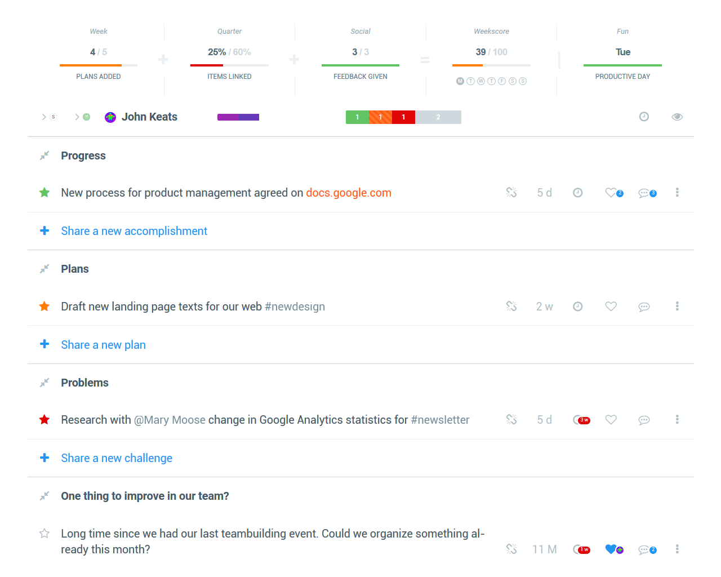Select the Monday circle under Weekscore
Viewport: 721px width, 577px height.
coord(460,81)
